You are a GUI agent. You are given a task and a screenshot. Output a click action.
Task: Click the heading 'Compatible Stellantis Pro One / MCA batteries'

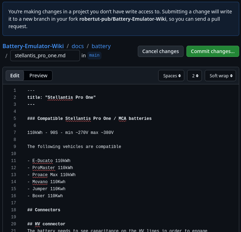tap(89, 118)
